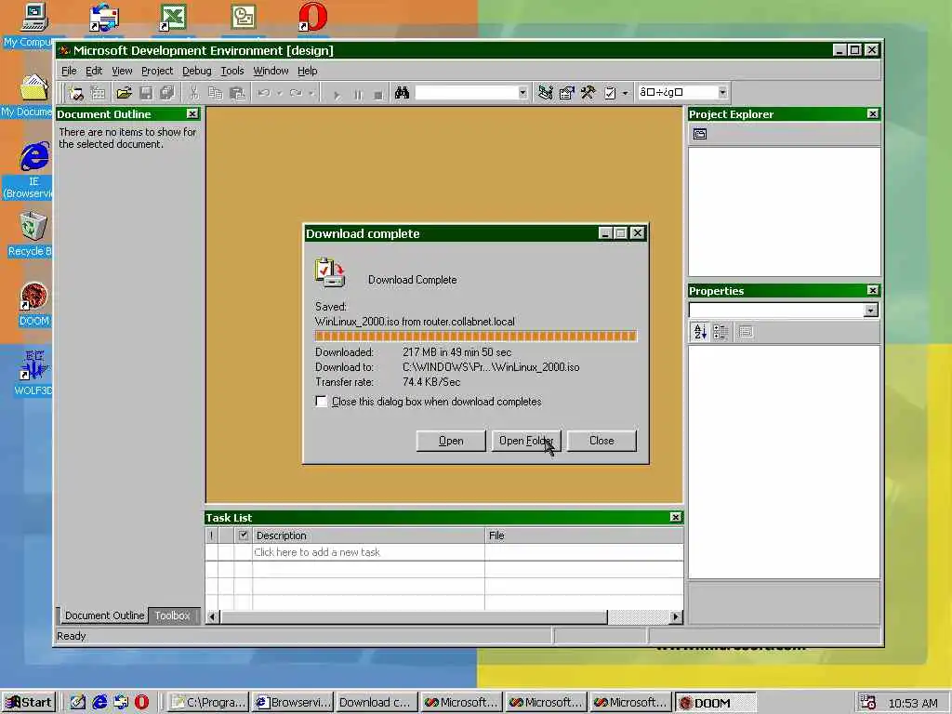Click the File column header in Task List
Image resolution: width=952 pixels, height=714 pixels.
[584, 535]
